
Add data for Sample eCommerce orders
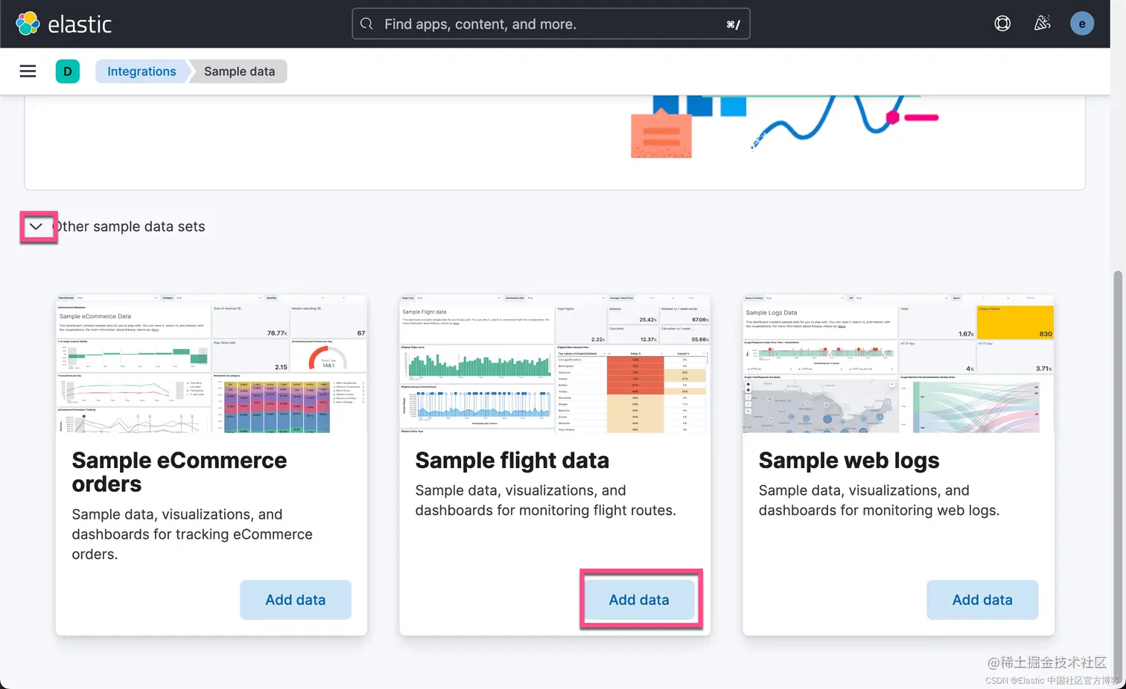click(296, 600)
